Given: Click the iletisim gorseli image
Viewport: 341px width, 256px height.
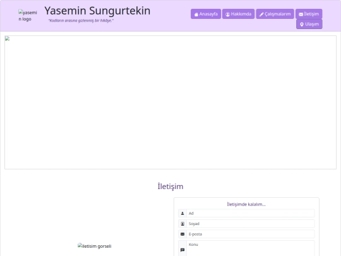Looking at the screenshot, I should [x=94, y=246].
